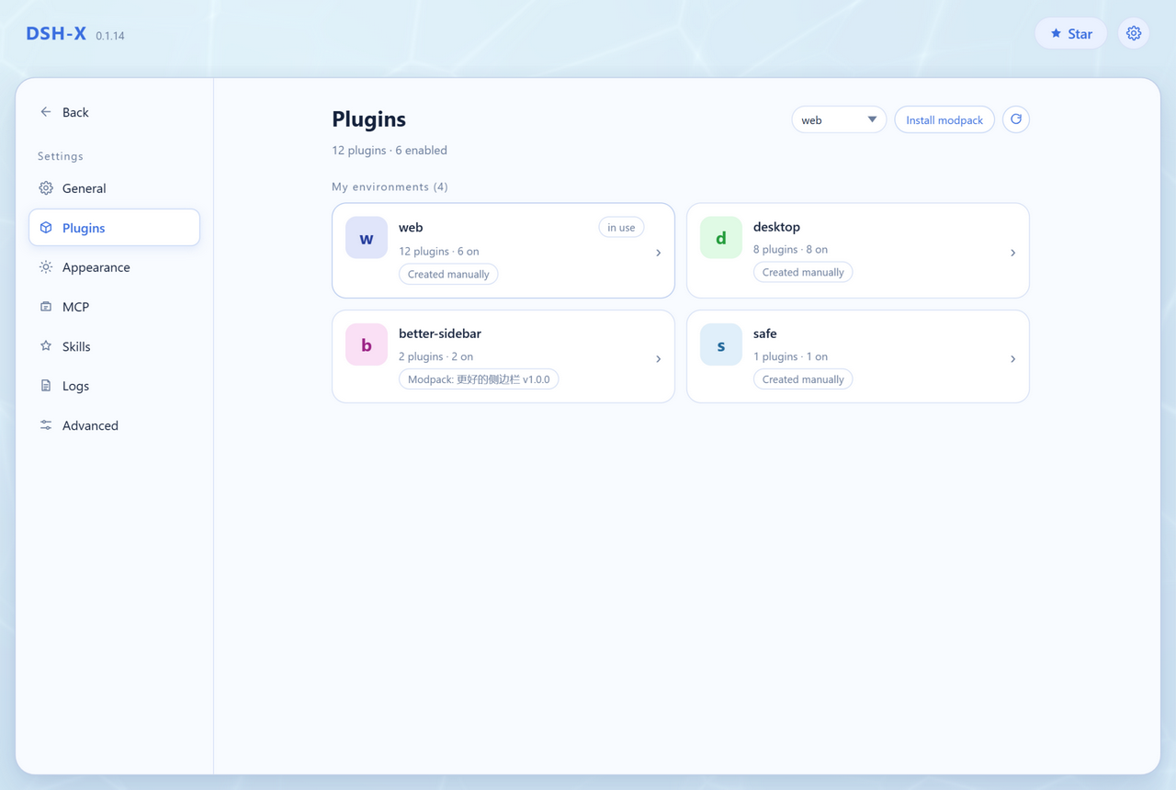Click the 'w' avatar of web environment

[367, 238]
